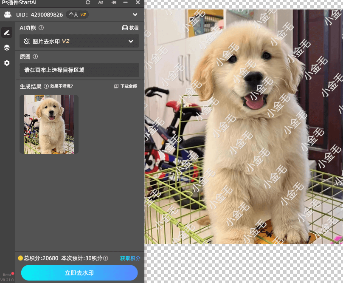Open the settings gear in the sidebar
Viewport: 343px width, 283px height.
click(x=6, y=63)
